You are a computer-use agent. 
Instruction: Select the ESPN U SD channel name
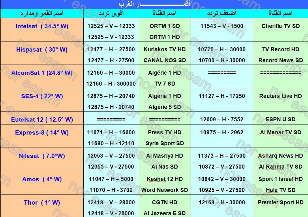click(280, 119)
